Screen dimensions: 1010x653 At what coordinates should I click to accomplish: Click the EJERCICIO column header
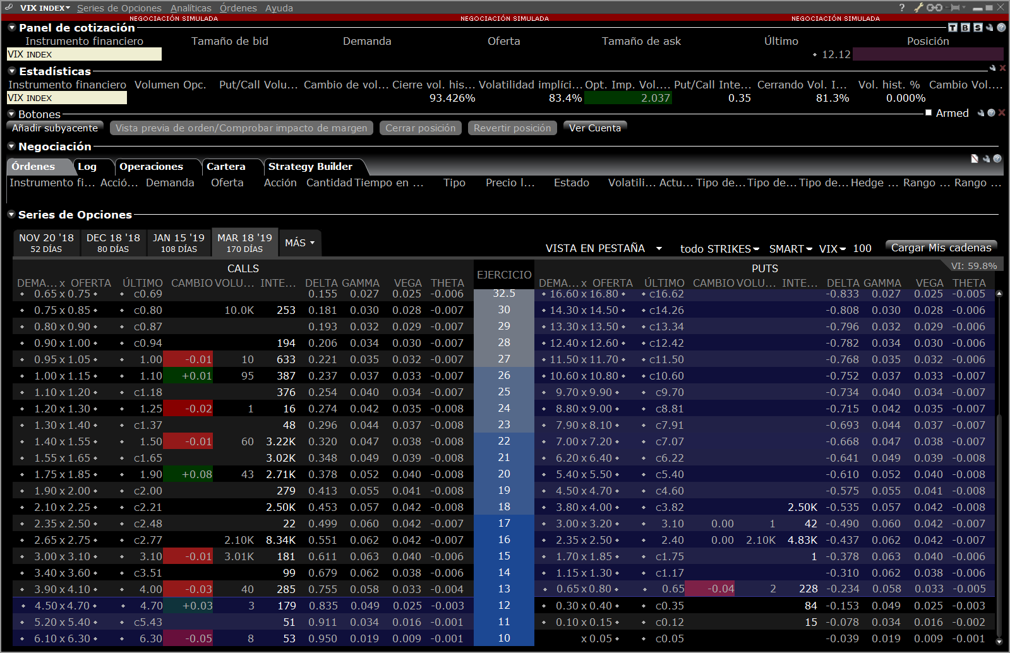504,275
